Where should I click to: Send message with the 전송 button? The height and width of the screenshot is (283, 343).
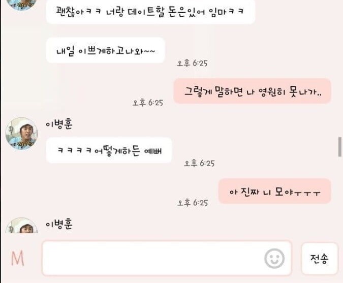(320, 258)
